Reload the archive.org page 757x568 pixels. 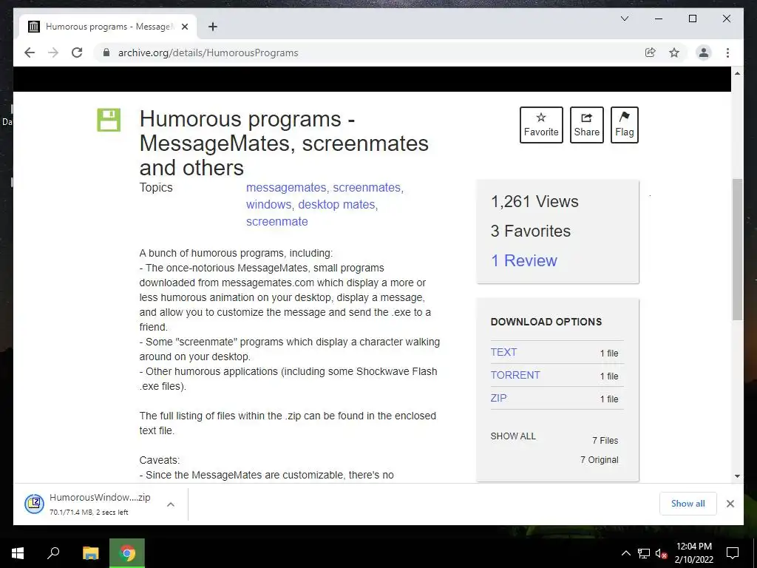[x=77, y=53]
